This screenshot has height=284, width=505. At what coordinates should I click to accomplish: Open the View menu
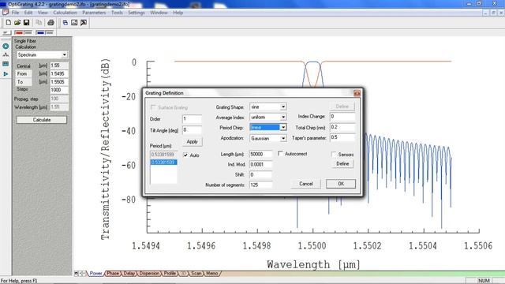tap(43, 13)
